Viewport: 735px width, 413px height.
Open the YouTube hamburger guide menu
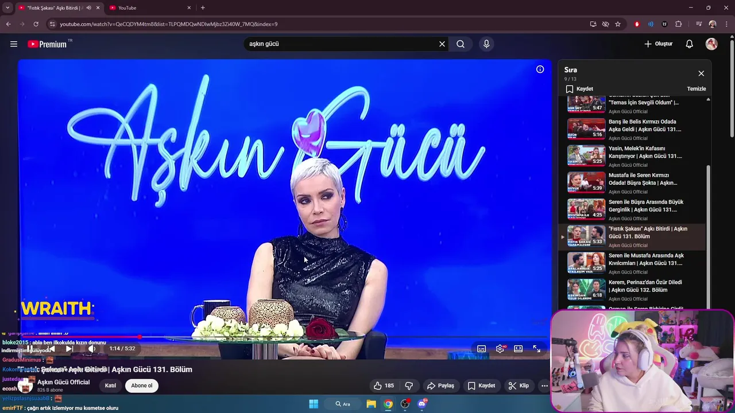point(14,44)
